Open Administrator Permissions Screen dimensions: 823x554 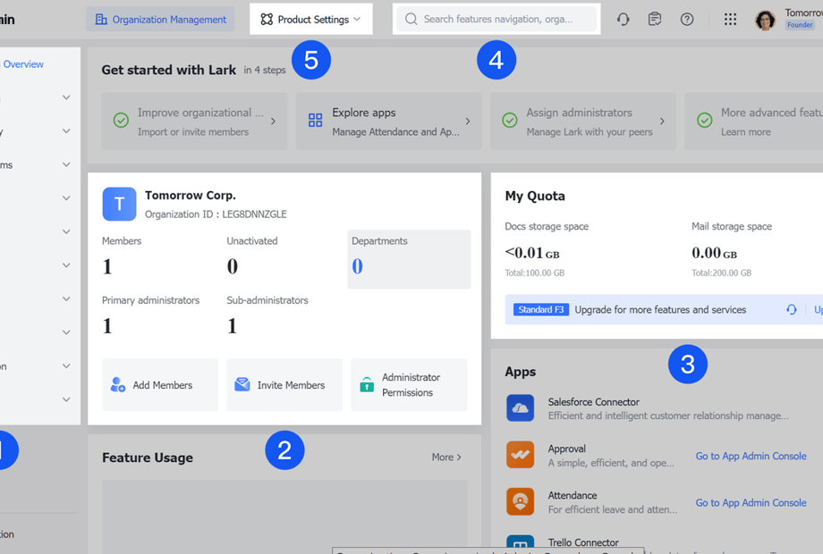(409, 385)
